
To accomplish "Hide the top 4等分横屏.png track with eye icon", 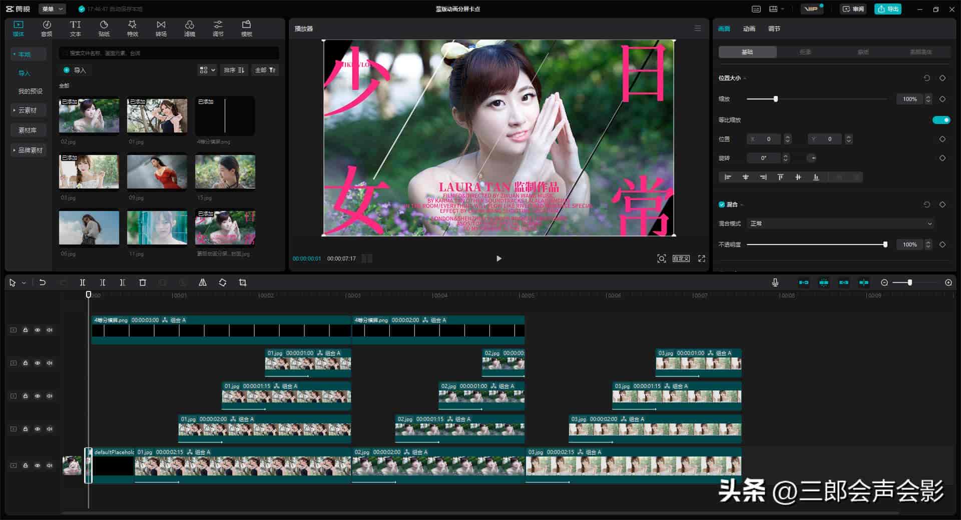I will point(38,330).
